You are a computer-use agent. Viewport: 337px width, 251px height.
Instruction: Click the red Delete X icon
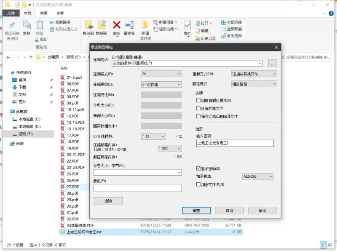click(x=117, y=25)
